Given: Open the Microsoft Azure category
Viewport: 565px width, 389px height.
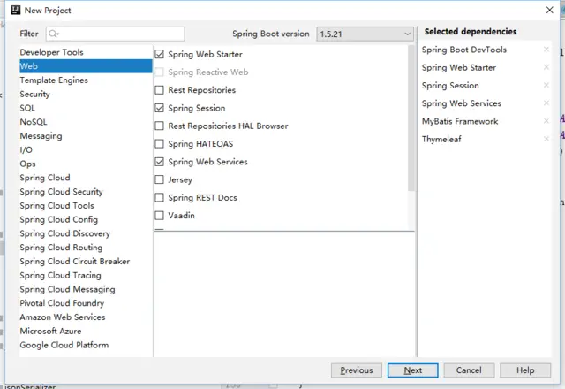Looking at the screenshot, I should [86, 332].
